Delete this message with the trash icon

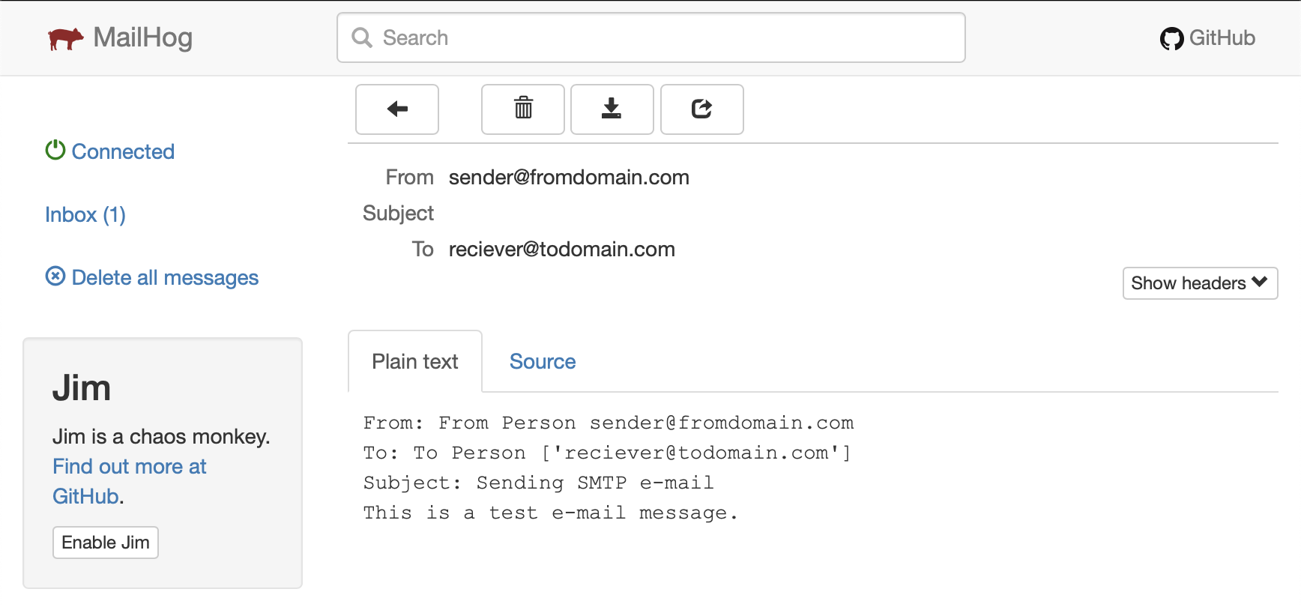[x=523, y=109]
